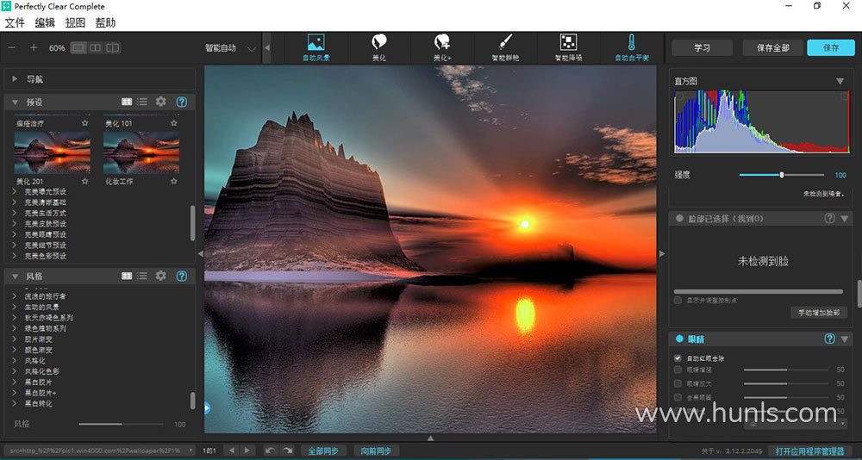
Task: Click the blue 保存 button
Action: 831,48
